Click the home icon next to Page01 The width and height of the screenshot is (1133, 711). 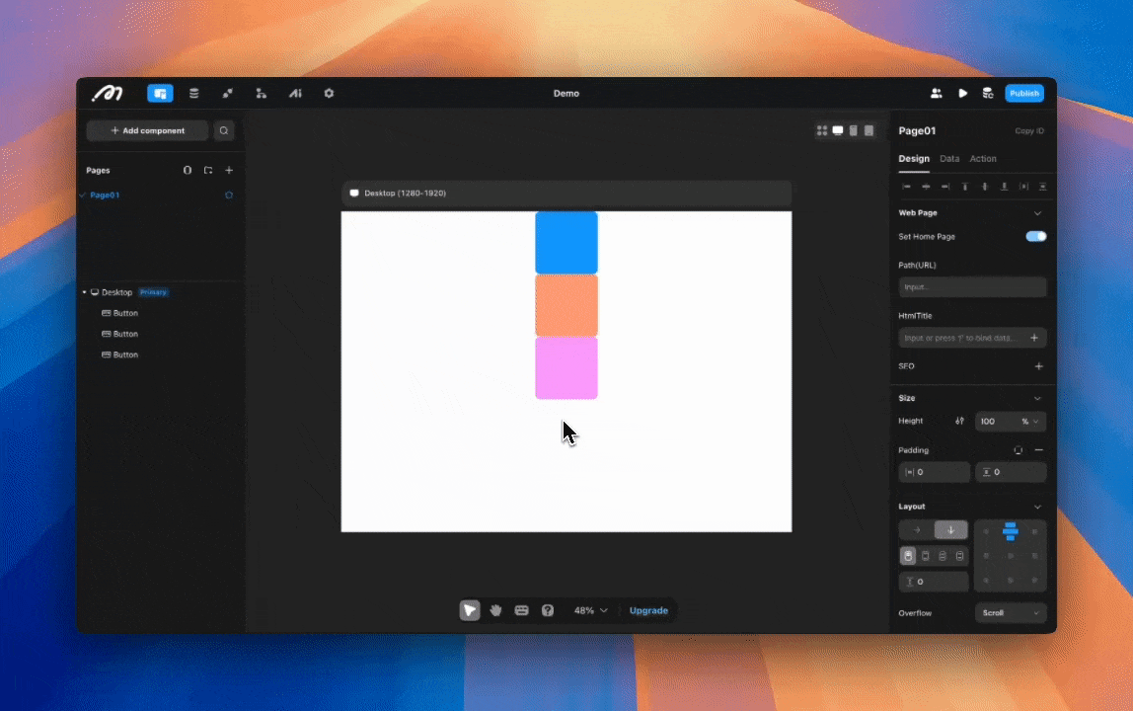[229, 196]
